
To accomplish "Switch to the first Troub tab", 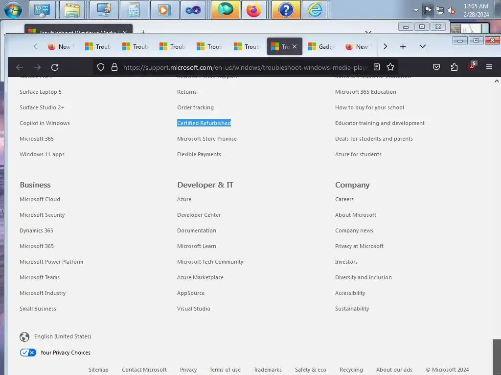I will pos(98,46).
